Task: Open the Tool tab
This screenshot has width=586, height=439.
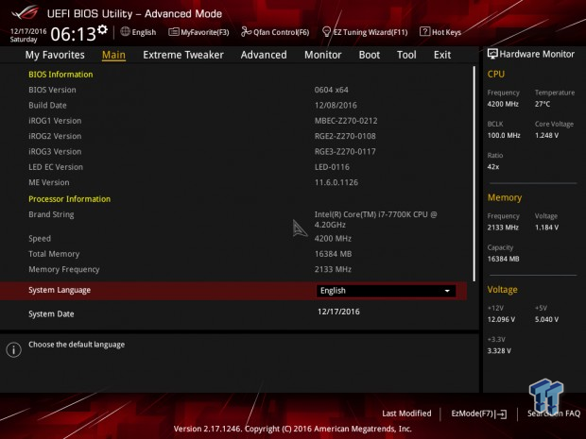Action: [406, 55]
